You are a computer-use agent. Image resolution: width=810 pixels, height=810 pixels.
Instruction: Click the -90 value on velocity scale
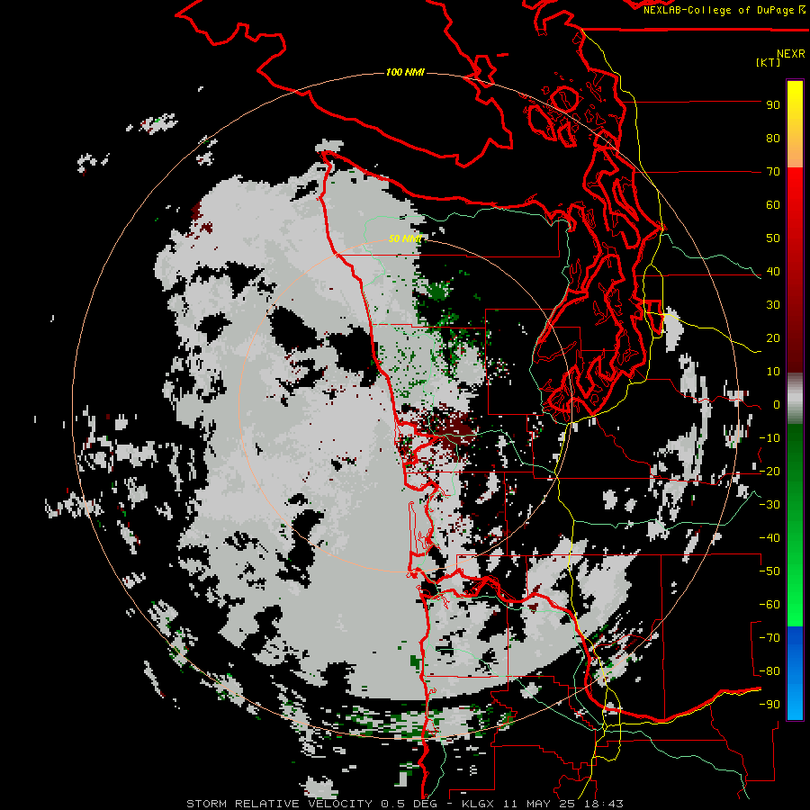(x=769, y=705)
